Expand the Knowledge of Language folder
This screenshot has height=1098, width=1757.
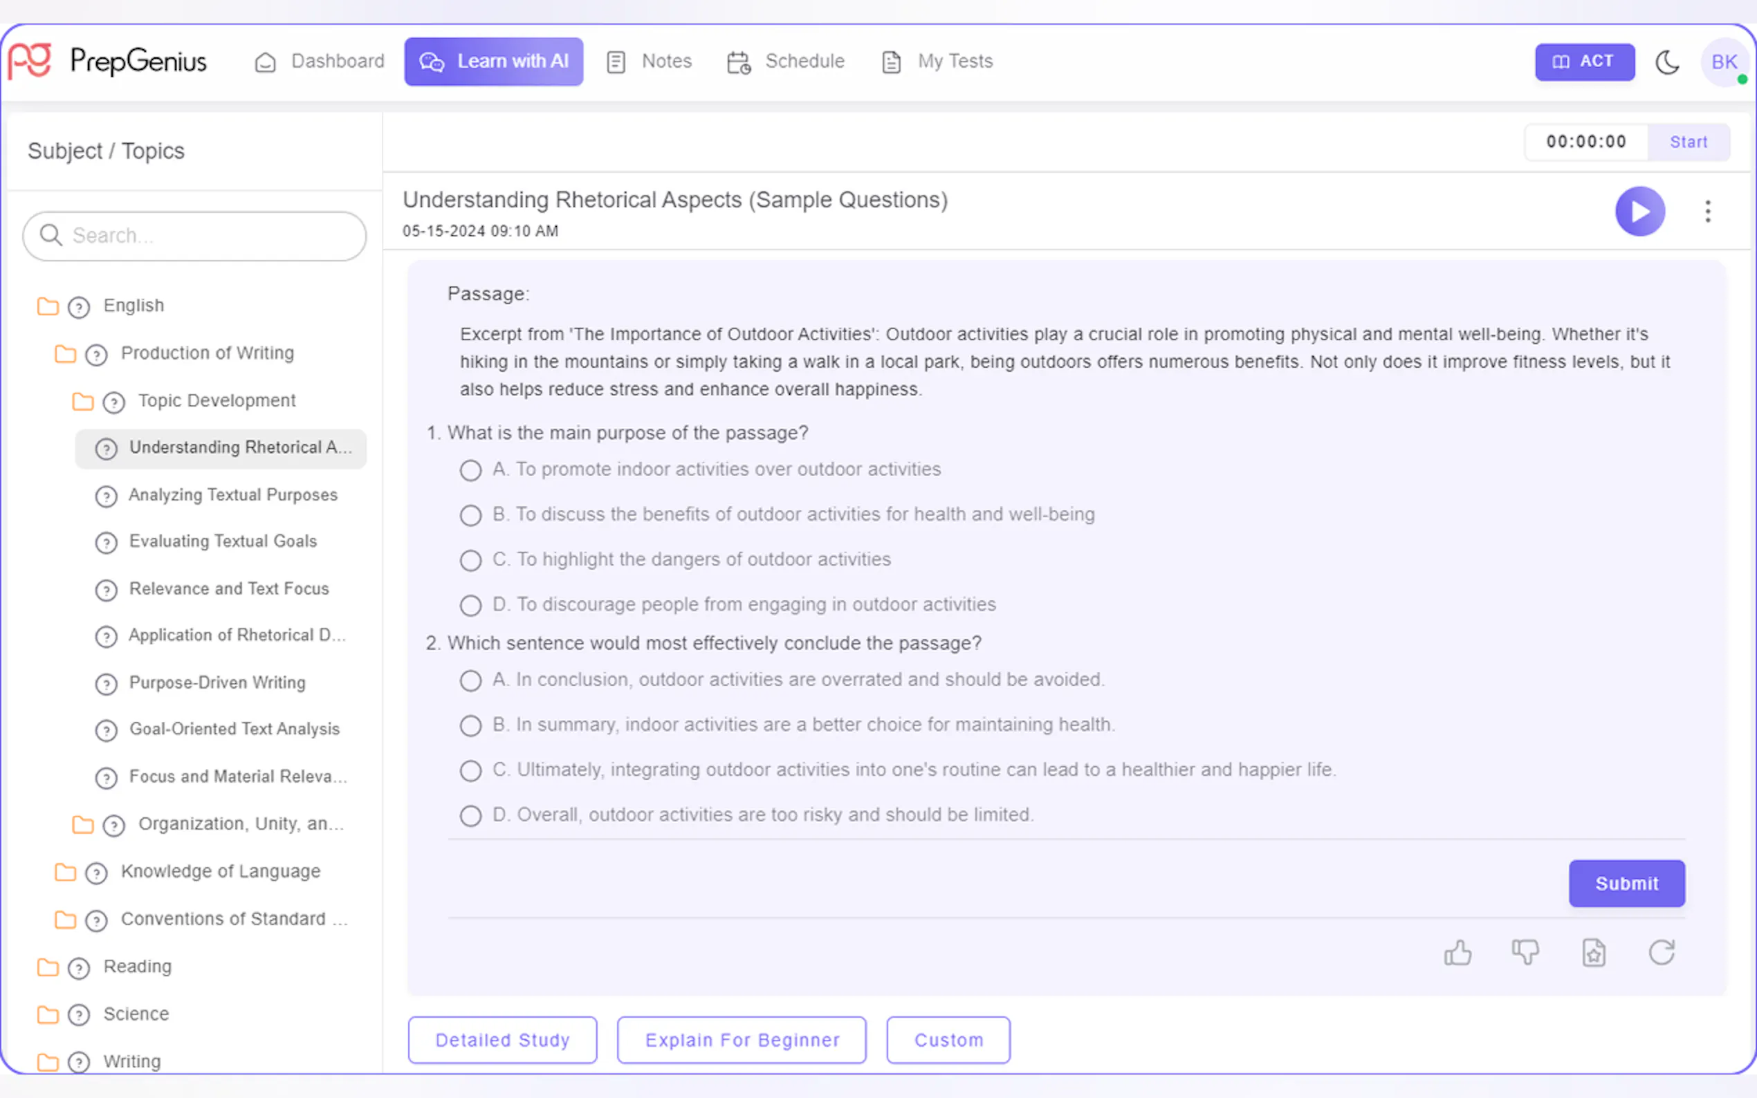click(x=66, y=871)
